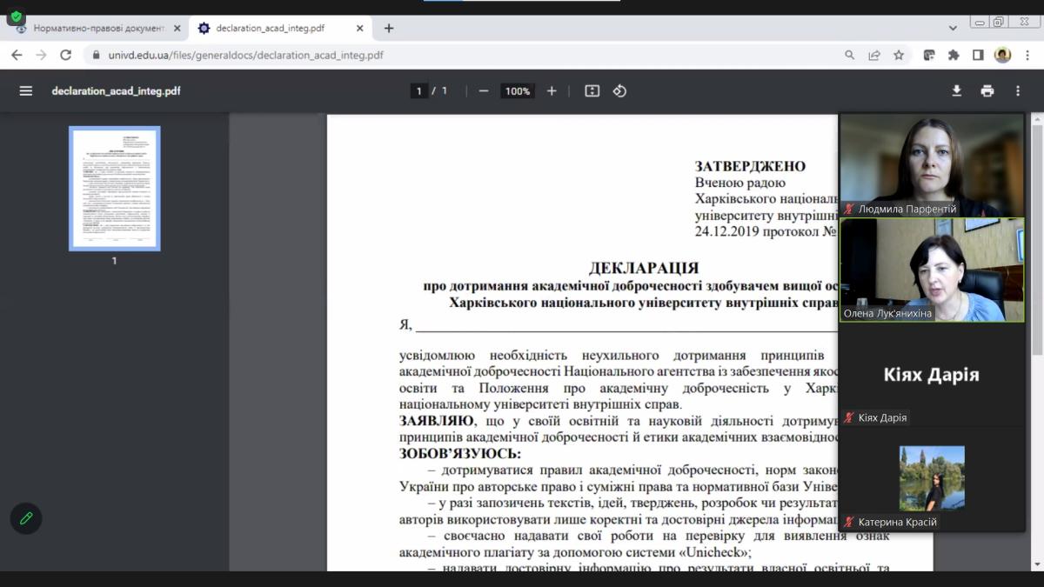1044x587 pixels.
Task: Select Кіях Дарія participant tile
Action: pyautogui.click(x=932, y=375)
